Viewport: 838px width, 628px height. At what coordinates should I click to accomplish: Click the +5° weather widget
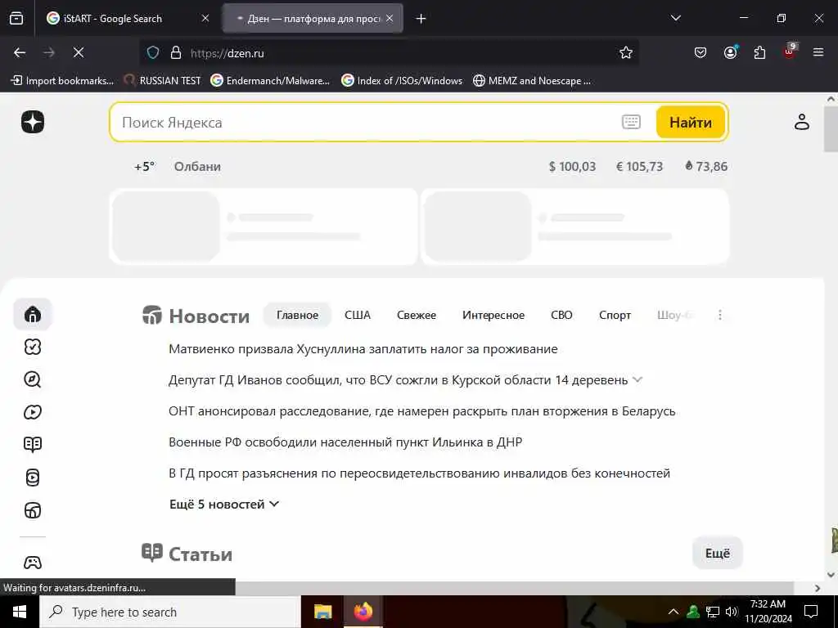(144, 167)
